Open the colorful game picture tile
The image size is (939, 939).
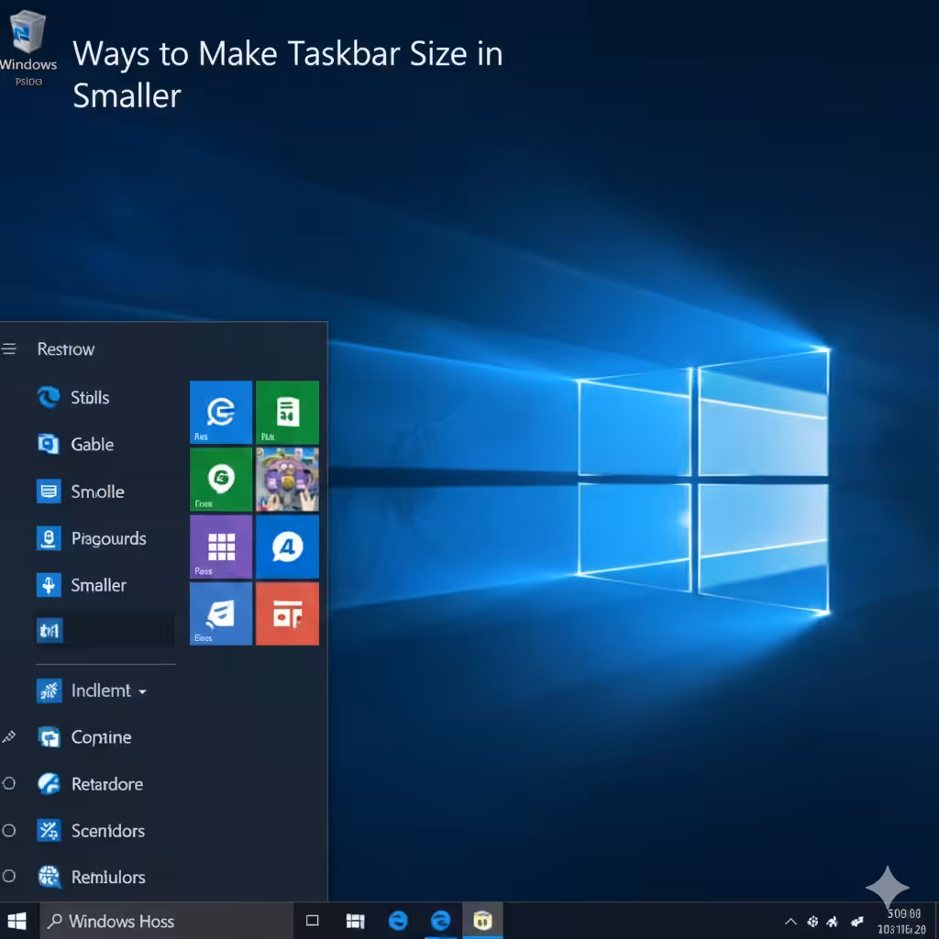click(287, 479)
